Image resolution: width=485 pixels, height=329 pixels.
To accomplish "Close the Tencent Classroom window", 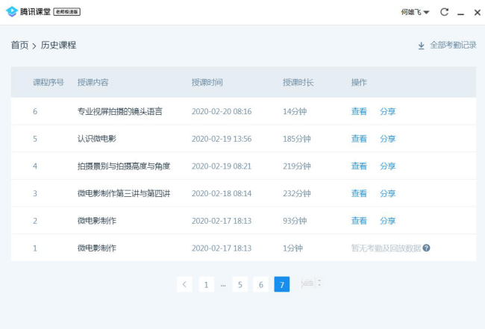I will (x=477, y=12).
